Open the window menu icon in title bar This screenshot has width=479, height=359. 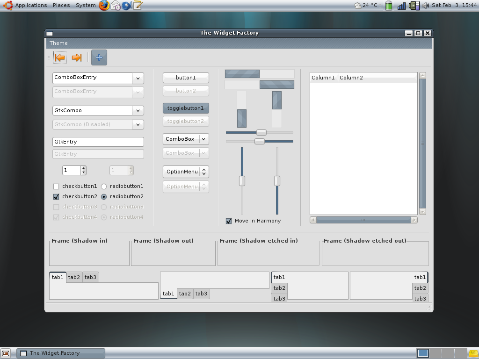(50, 33)
